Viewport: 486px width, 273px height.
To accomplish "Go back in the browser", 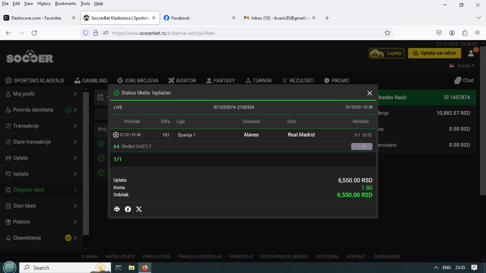I will pyautogui.click(x=9, y=33).
